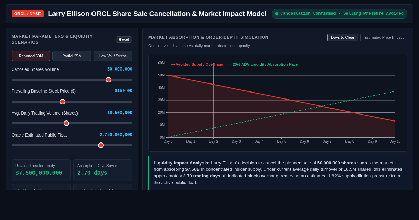Viewport: 419px width, 220px height.
Task: Click the $7,500,000,000 equity value
Action: [x=39, y=173]
